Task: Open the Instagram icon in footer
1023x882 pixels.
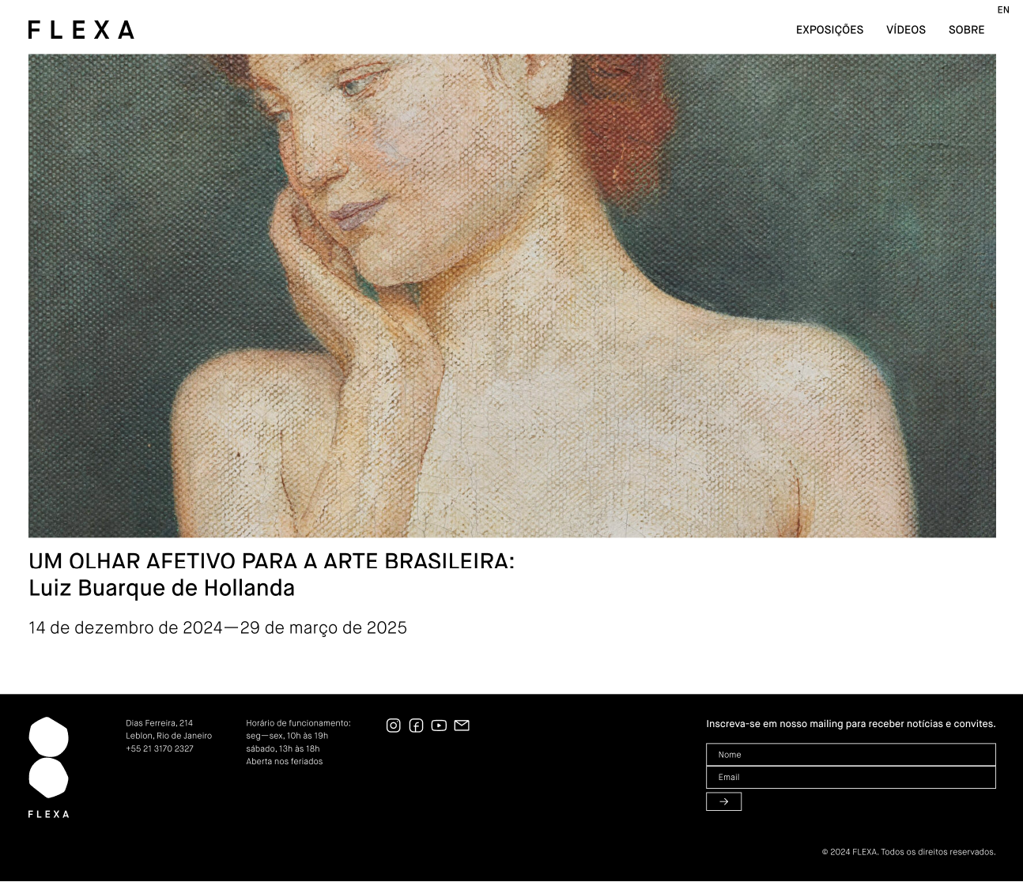Action: (393, 726)
